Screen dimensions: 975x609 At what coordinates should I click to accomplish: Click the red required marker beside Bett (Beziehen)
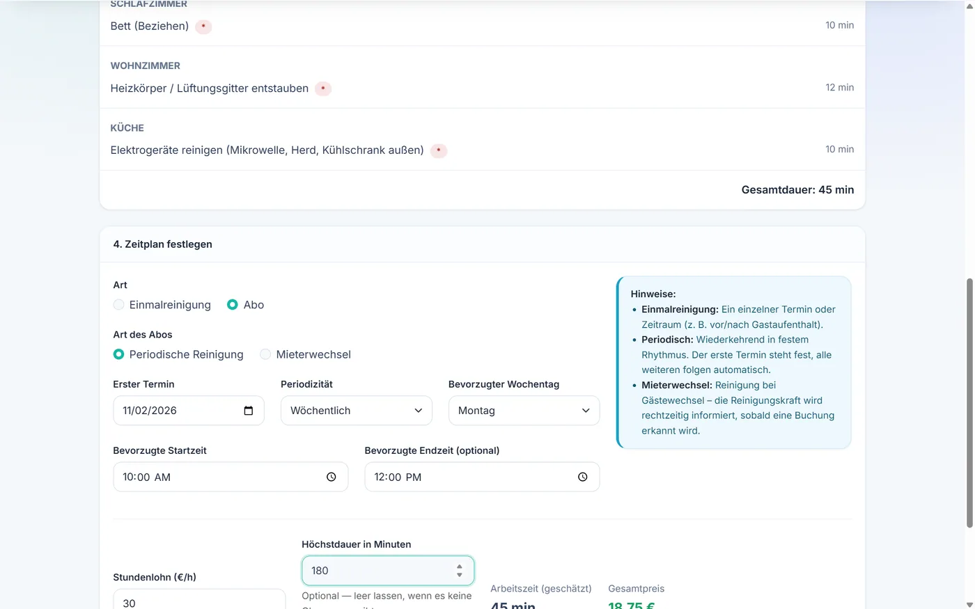(203, 26)
